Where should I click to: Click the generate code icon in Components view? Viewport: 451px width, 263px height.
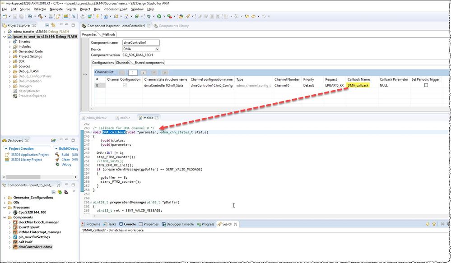tap(60, 192)
